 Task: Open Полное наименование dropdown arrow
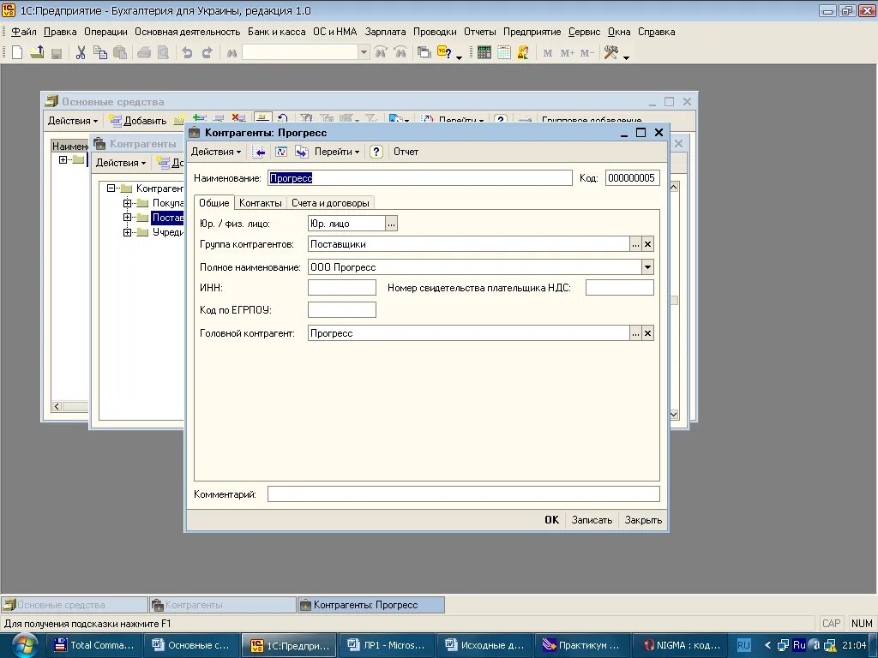tap(647, 267)
